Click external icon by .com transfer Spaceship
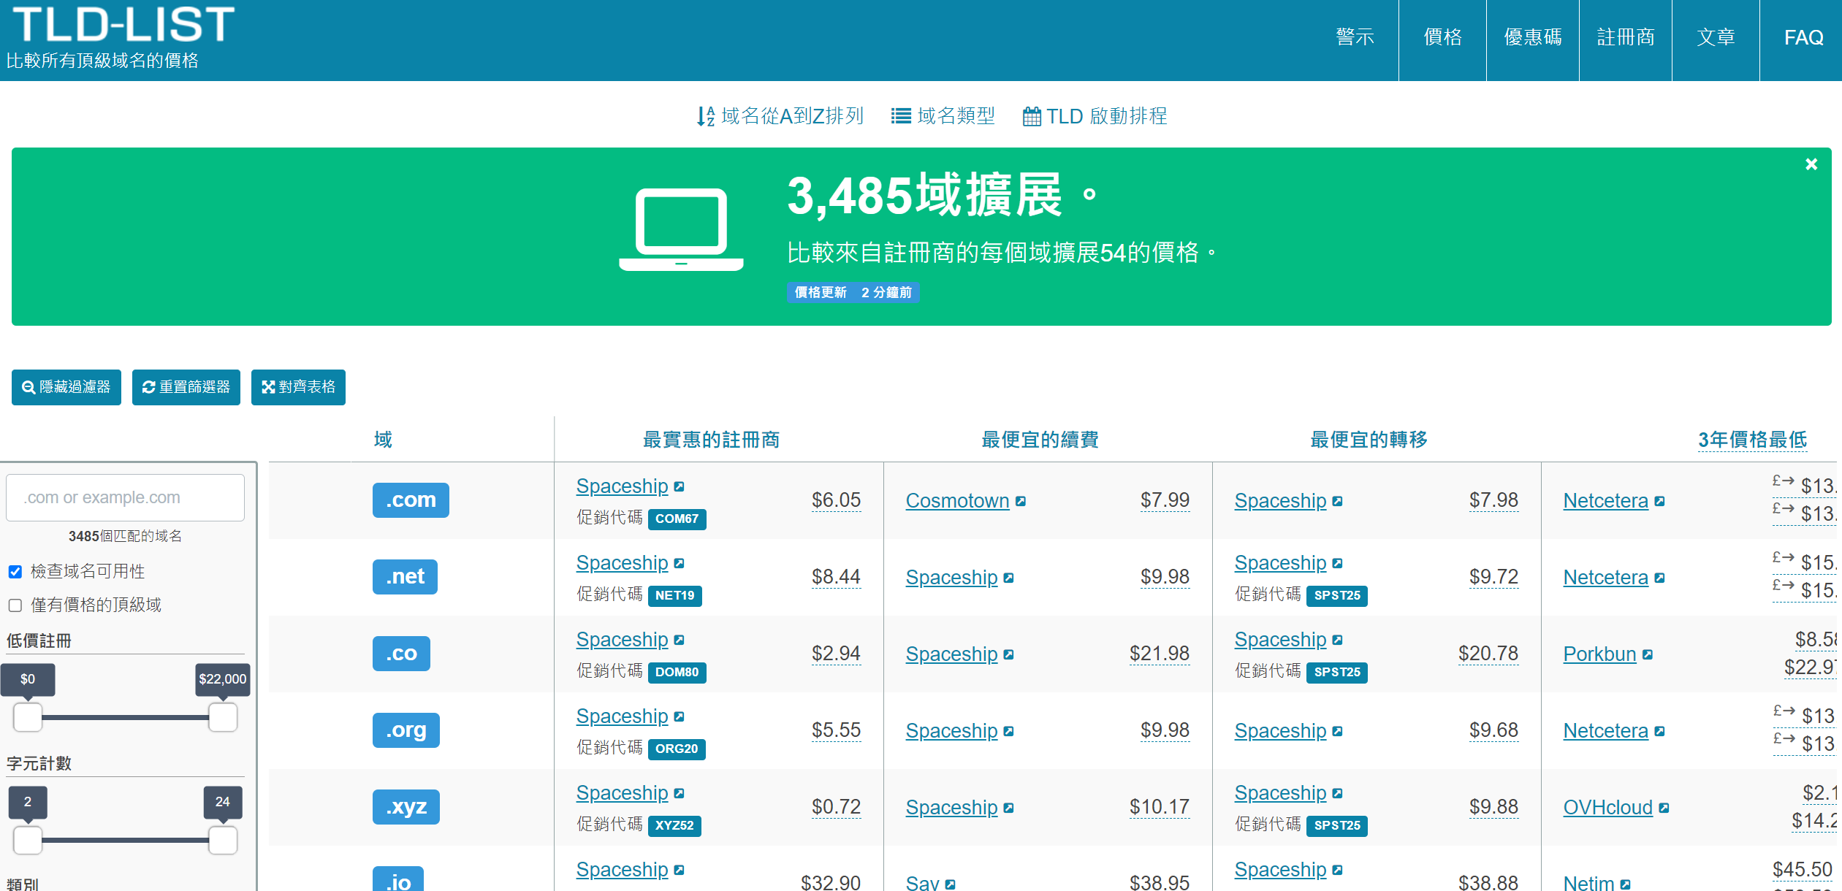 tap(1337, 501)
